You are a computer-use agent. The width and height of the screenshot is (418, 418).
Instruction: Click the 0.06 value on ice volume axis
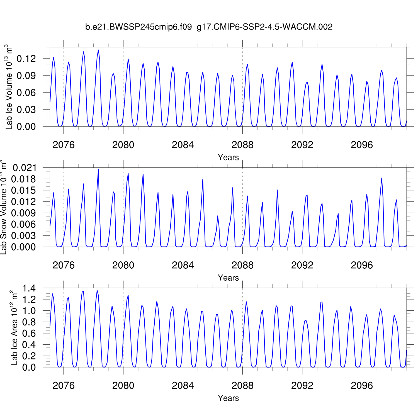(x=26, y=93)
